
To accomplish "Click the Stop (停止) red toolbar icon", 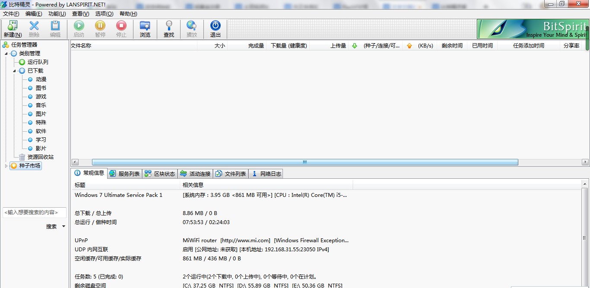I will click(121, 26).
